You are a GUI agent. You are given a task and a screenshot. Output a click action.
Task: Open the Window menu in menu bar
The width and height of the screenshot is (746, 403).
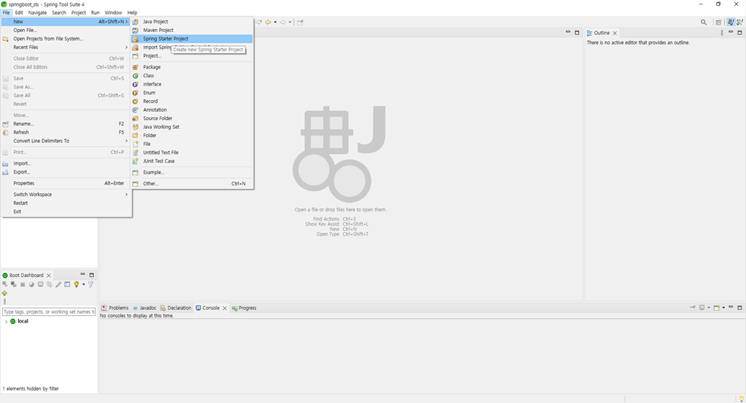click(113, 13)
